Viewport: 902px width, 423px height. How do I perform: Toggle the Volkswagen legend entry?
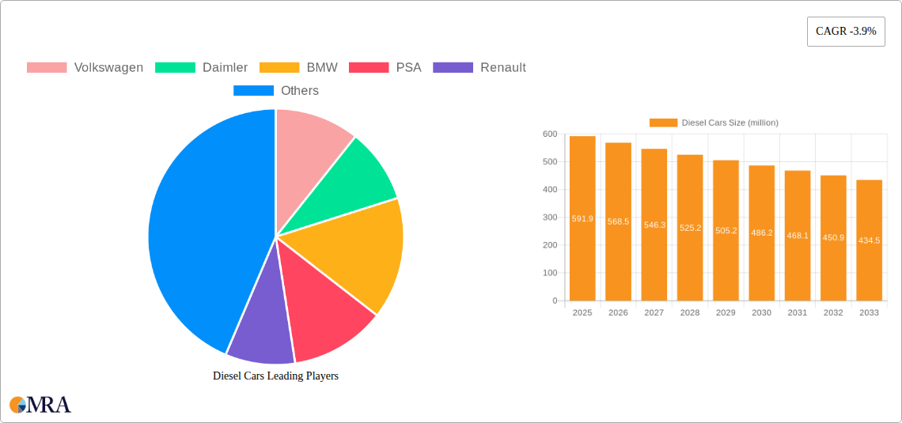[85, 68]
